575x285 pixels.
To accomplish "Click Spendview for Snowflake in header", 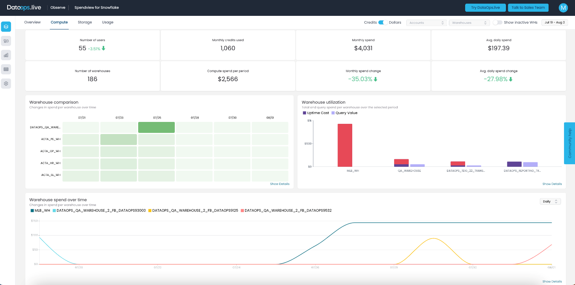I will (97, 8).
